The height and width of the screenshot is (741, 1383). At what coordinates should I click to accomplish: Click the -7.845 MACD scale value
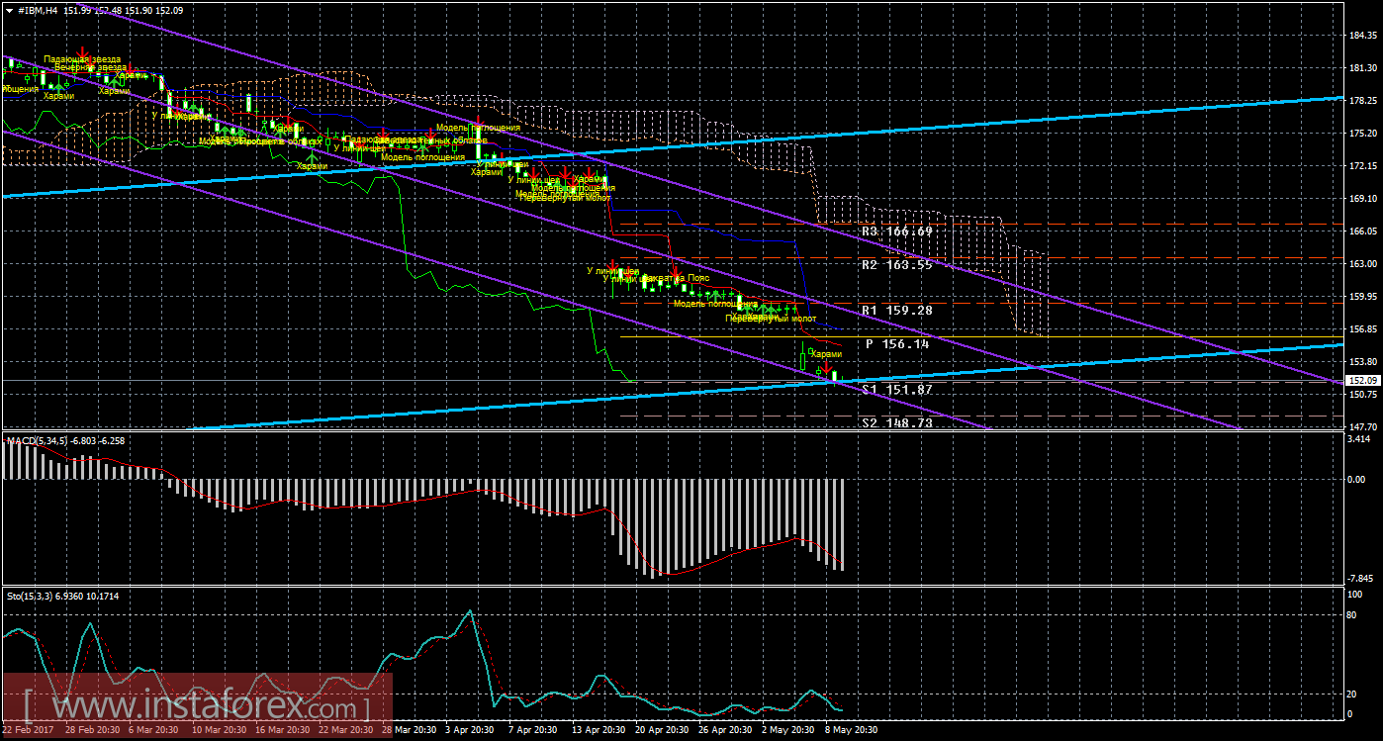tap(1362, 578)
